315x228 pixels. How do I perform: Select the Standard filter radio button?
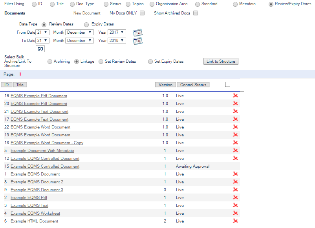198,4
